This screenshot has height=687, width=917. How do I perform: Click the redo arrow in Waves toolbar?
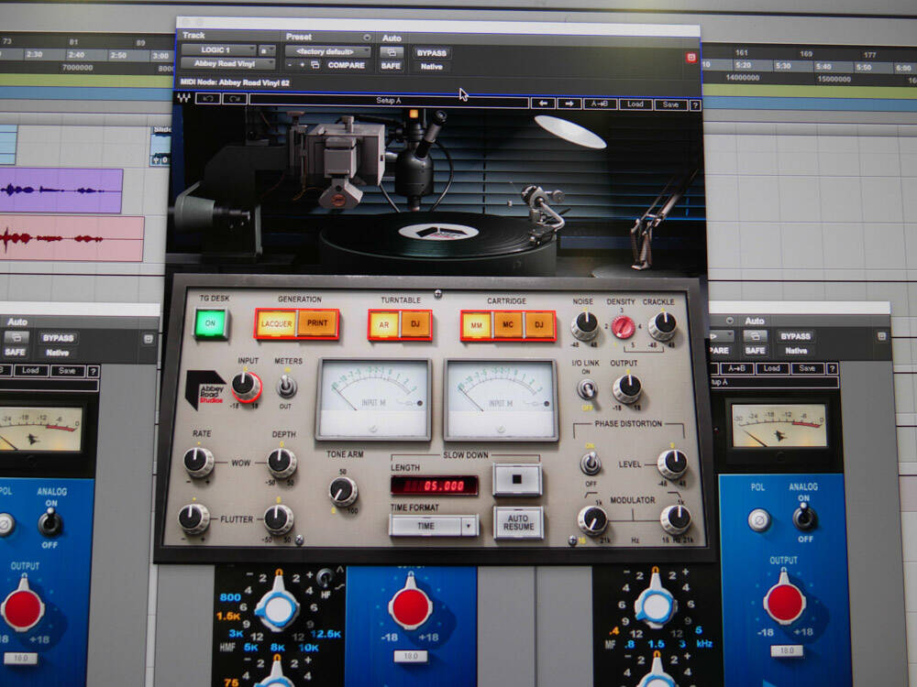[x=235, y=99]
